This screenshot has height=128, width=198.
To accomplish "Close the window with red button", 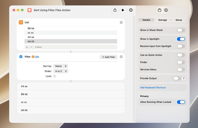I will 14,10.
